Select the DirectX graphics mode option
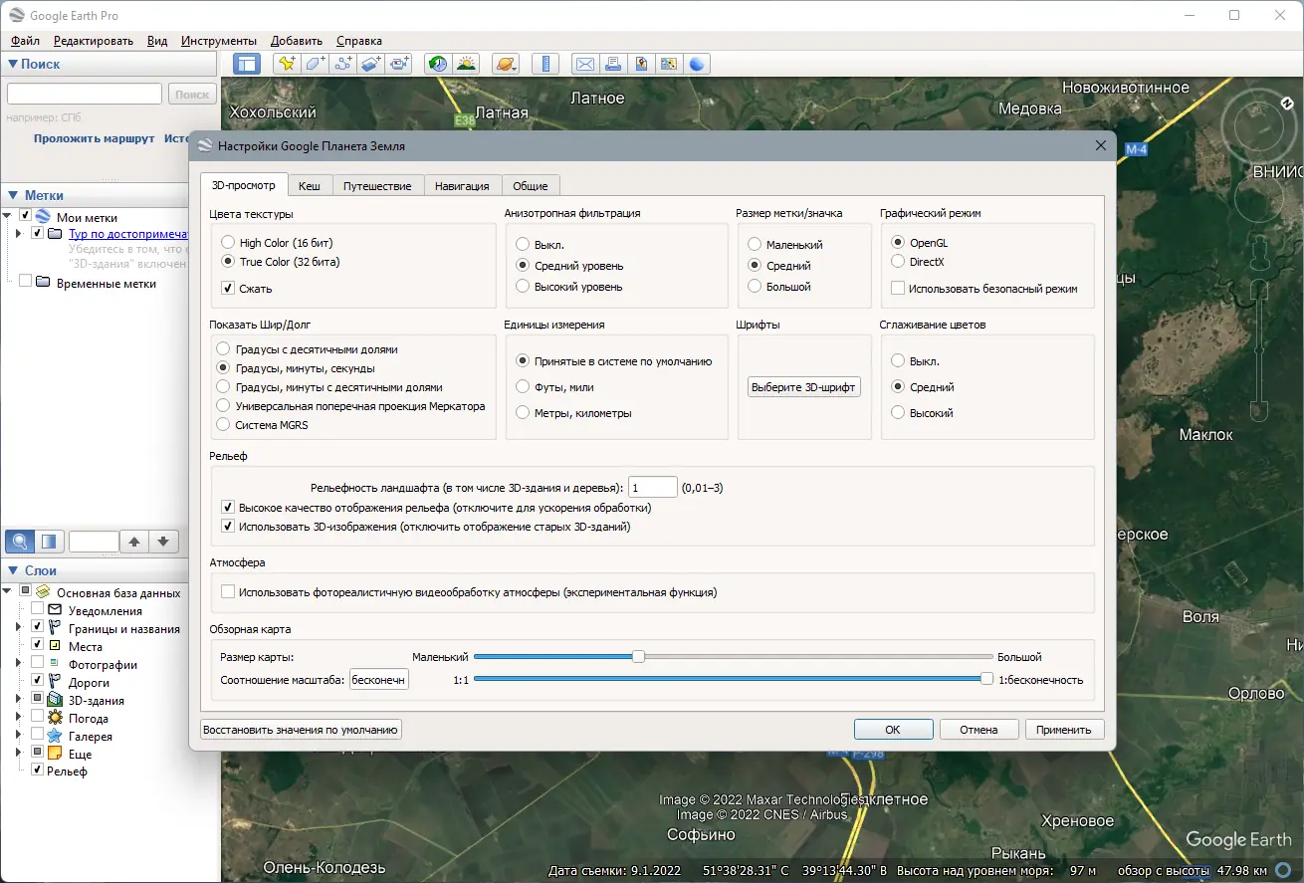The image size is (1304, 883). (898, 262)
